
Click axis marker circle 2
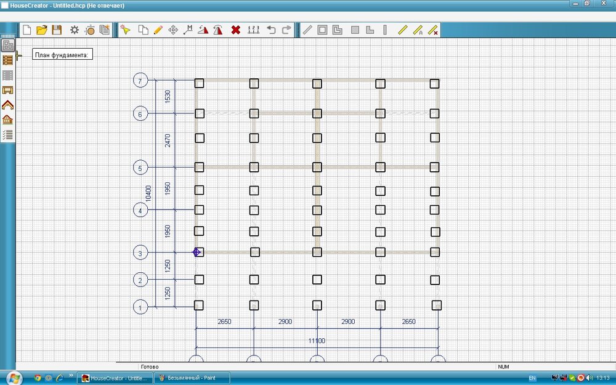pos(140,280)
